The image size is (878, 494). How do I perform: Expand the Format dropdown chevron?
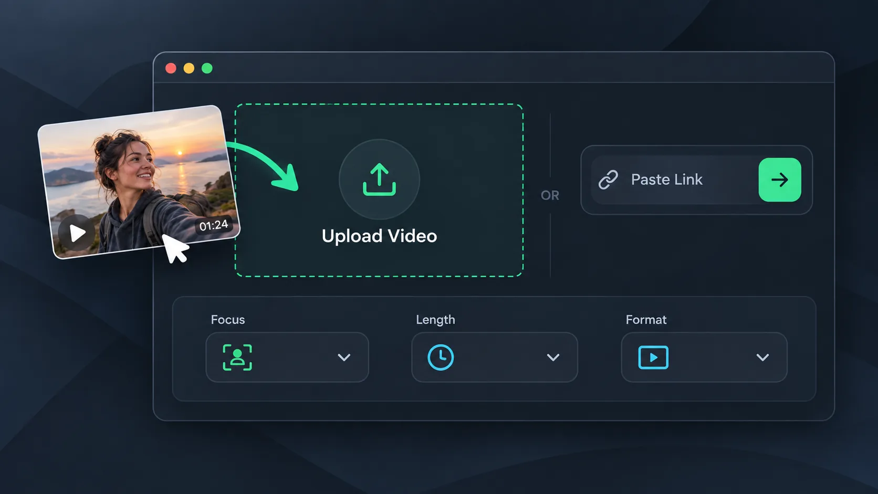coord(762,358)
